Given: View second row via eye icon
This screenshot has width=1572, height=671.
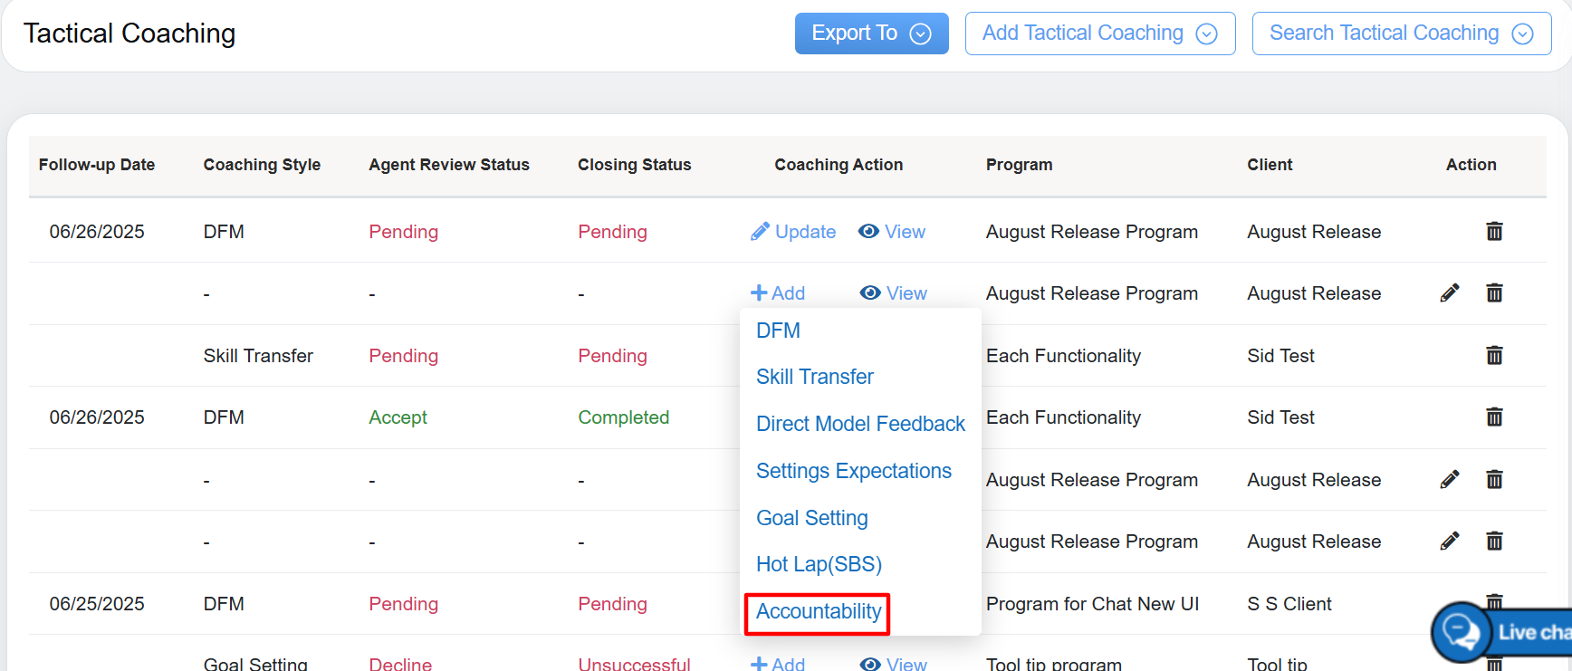Looking at the screenshot, I should click(894, 293).
